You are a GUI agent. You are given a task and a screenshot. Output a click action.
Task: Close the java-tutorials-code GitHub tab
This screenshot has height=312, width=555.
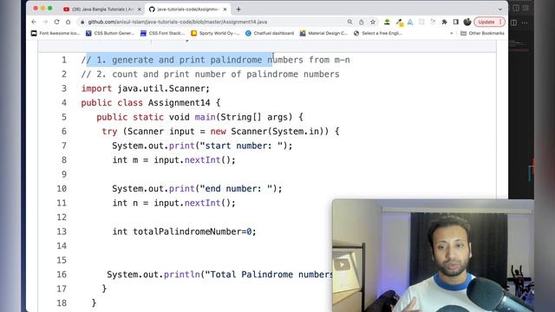pyautogui.click(x=225, y=10)
